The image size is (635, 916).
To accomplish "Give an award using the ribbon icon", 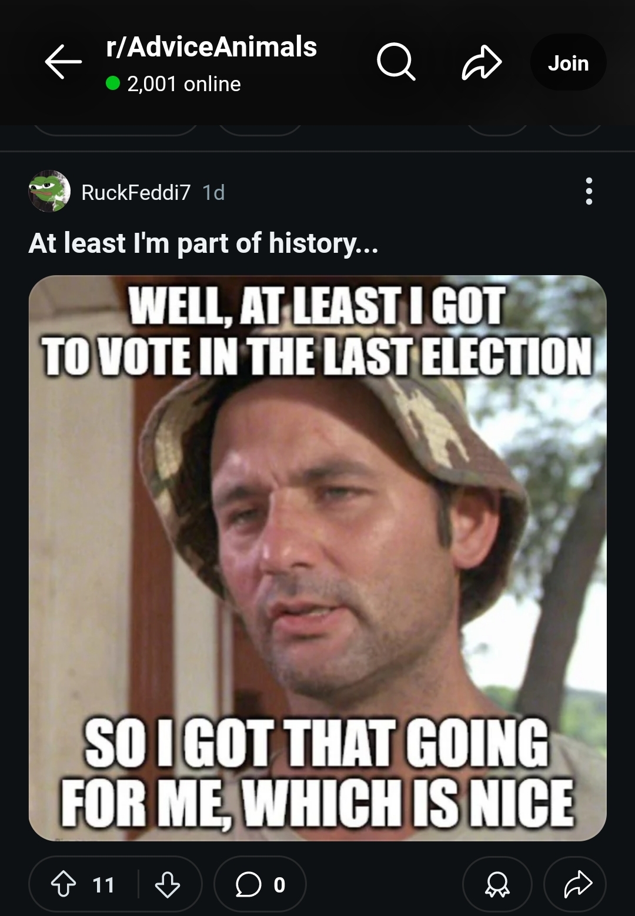I will point(497,884).
